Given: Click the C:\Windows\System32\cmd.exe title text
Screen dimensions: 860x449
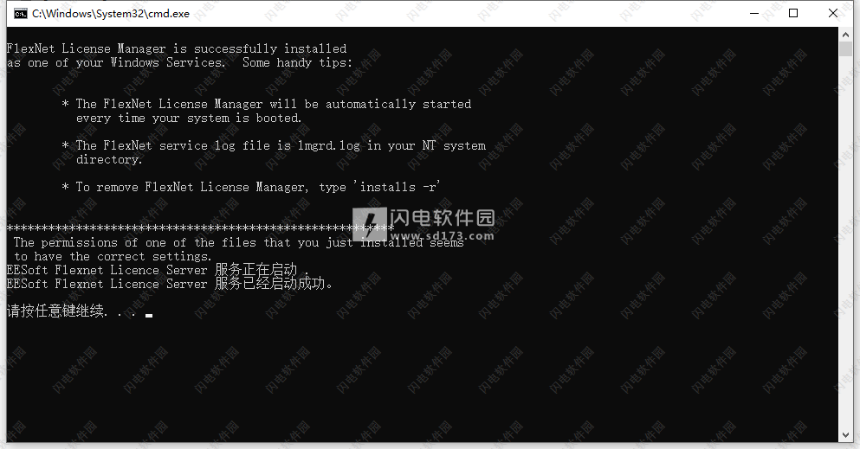Looking at the screenshot, I should click(111, 14).
